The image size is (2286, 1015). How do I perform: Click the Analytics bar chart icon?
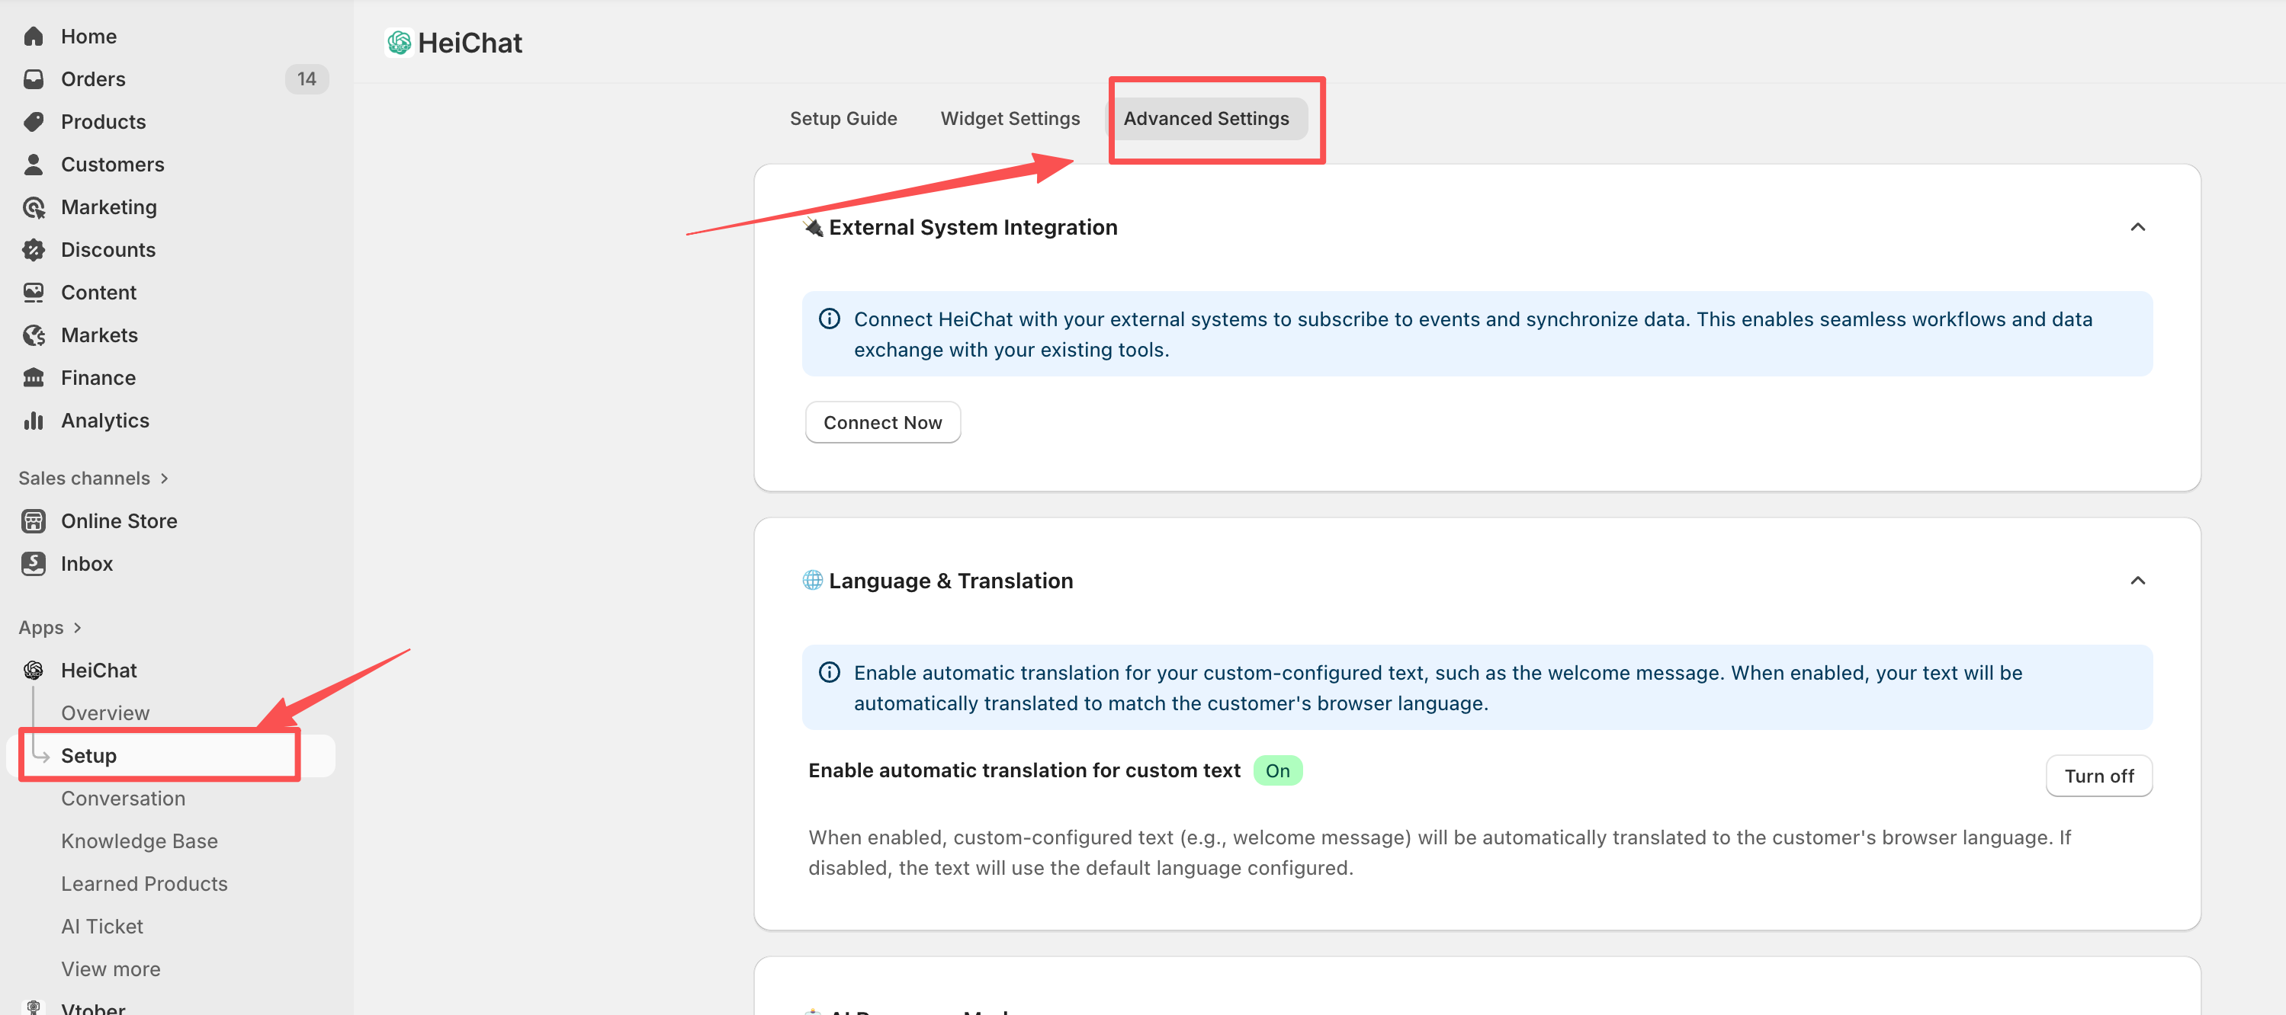pos(34,420)
